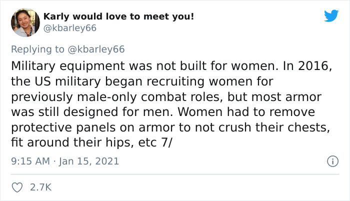Open the @kbarley66 handle below the display name
This screenshot has height=201, width=350.
(x=70, y=28)
